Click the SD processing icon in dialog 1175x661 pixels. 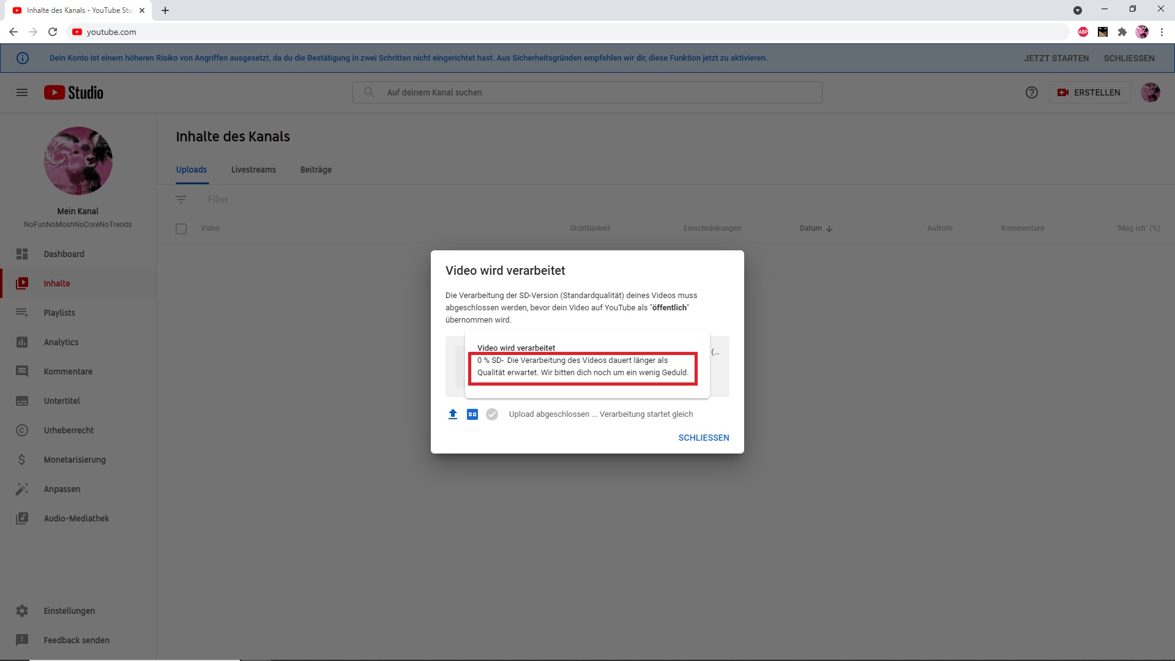pyautogui.click(x=472, y=414)
